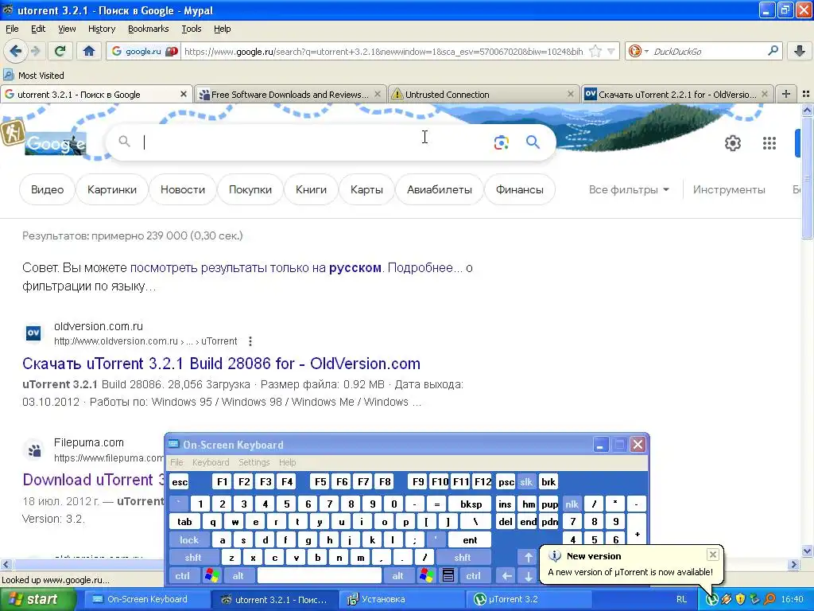Show all tabs list icon
Image resolution: width=814 pixels, height=611 pixels.
806,94
